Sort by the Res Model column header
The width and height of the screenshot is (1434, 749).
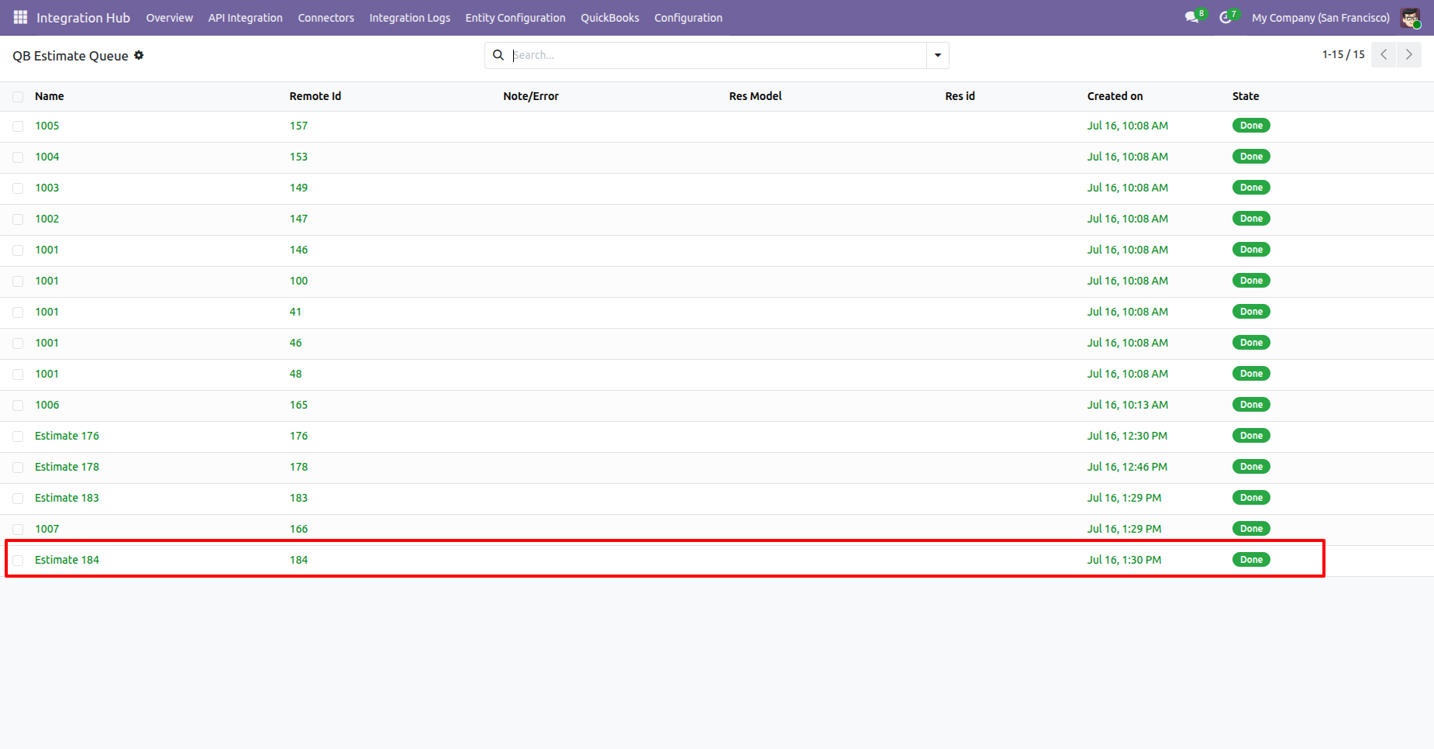coord(755,96)
